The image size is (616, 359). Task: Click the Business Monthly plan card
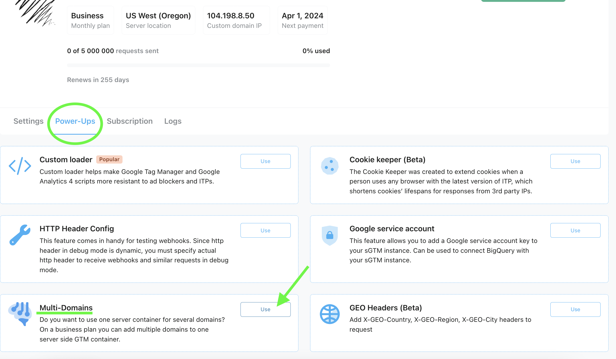pos(90,20)
